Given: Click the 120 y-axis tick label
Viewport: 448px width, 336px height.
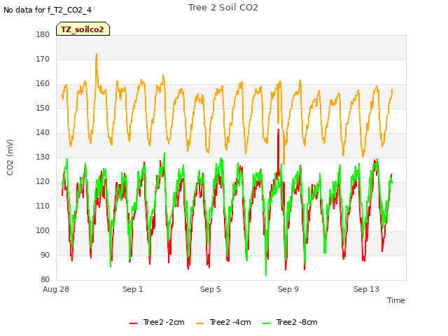Looking at the screenshot, I should click(x=43, y=182).
